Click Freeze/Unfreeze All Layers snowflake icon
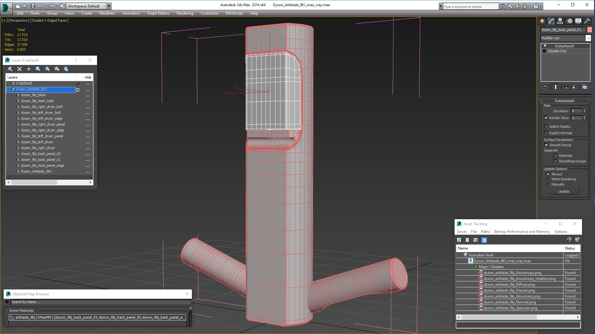This screenshot has height=334, width=595. click(x=66, y=69)
